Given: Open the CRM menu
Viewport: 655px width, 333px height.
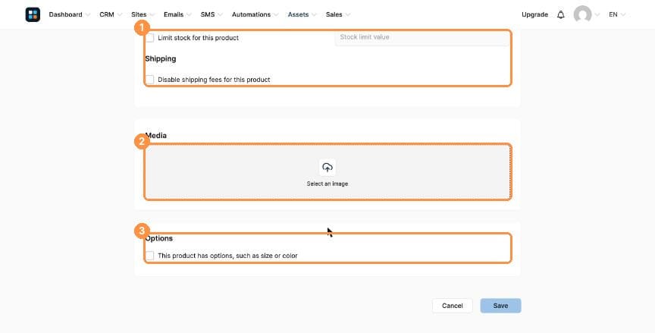Looking at the screenshot, I should pyautogui.click(x=107, y=14).
